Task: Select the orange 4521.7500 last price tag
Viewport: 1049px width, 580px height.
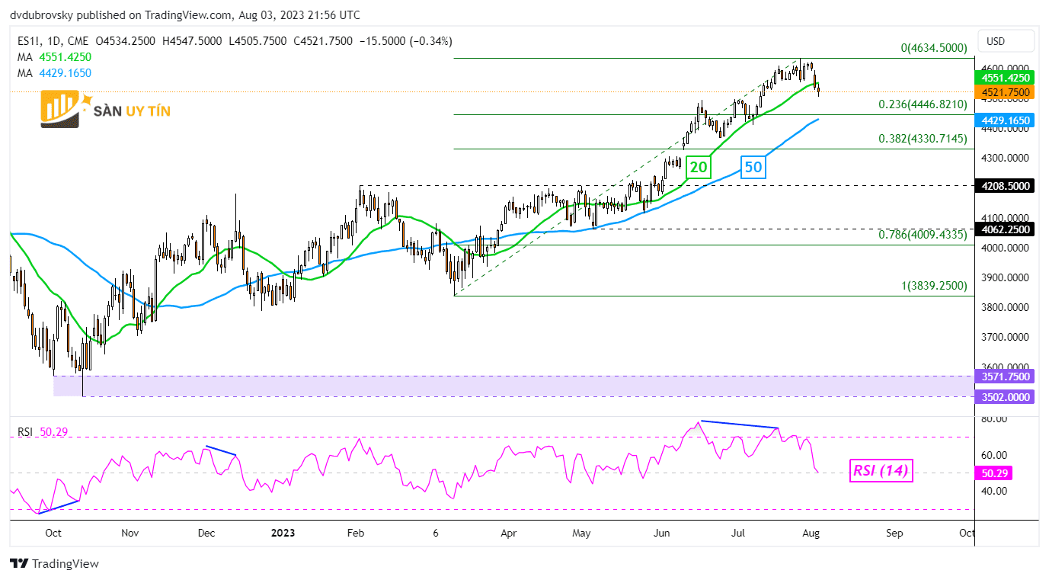Action: [1003, 91]
